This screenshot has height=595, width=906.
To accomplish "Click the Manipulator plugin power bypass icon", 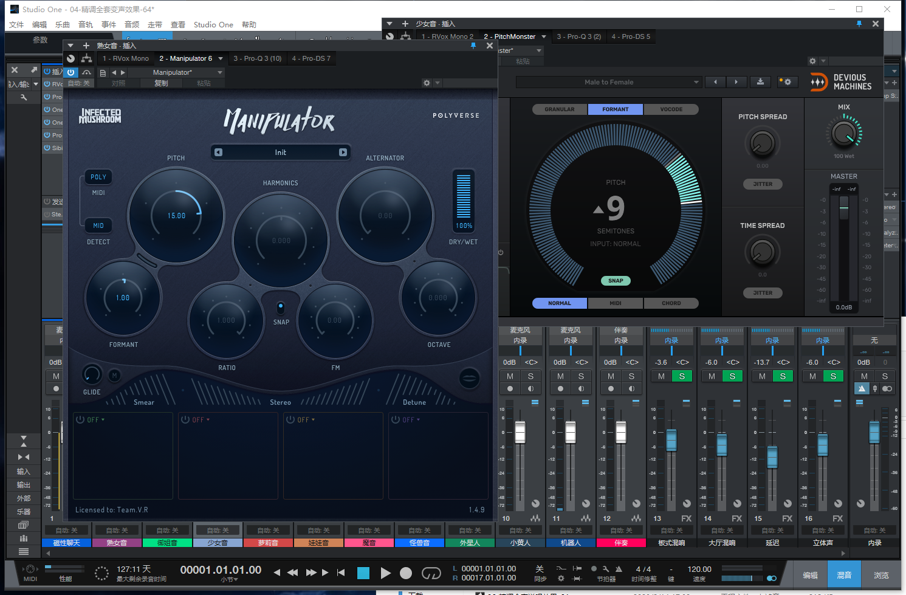I will coord(71,72).
